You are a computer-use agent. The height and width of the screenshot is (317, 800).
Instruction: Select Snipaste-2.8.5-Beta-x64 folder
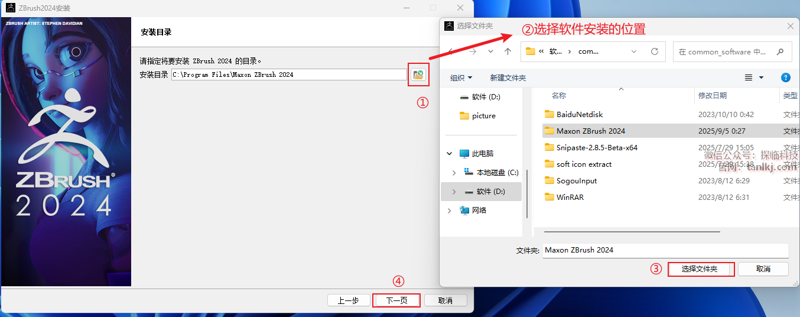[x=597, y=147]
